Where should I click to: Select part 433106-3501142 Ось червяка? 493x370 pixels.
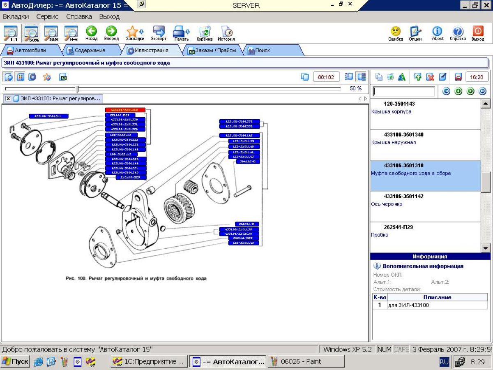pyautogui.click(x=425, y=207)
